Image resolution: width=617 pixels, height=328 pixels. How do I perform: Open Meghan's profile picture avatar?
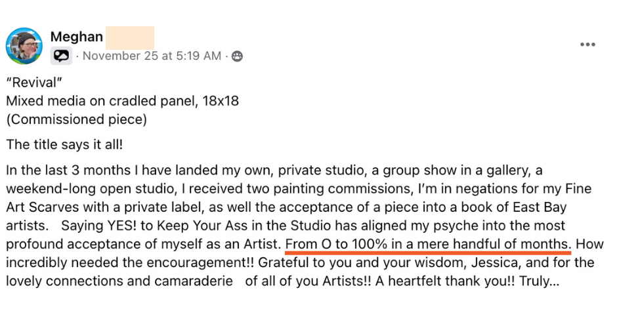pos(24,46)
